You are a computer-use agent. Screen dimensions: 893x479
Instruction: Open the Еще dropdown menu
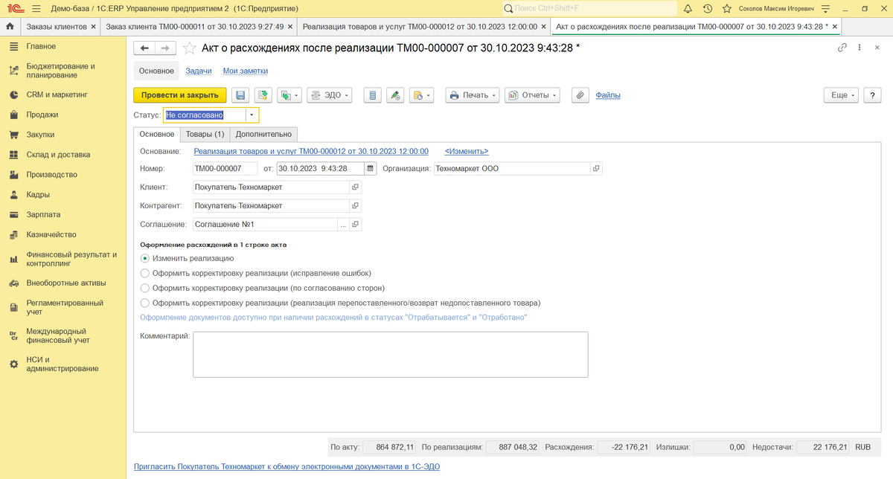coord(842,95)
